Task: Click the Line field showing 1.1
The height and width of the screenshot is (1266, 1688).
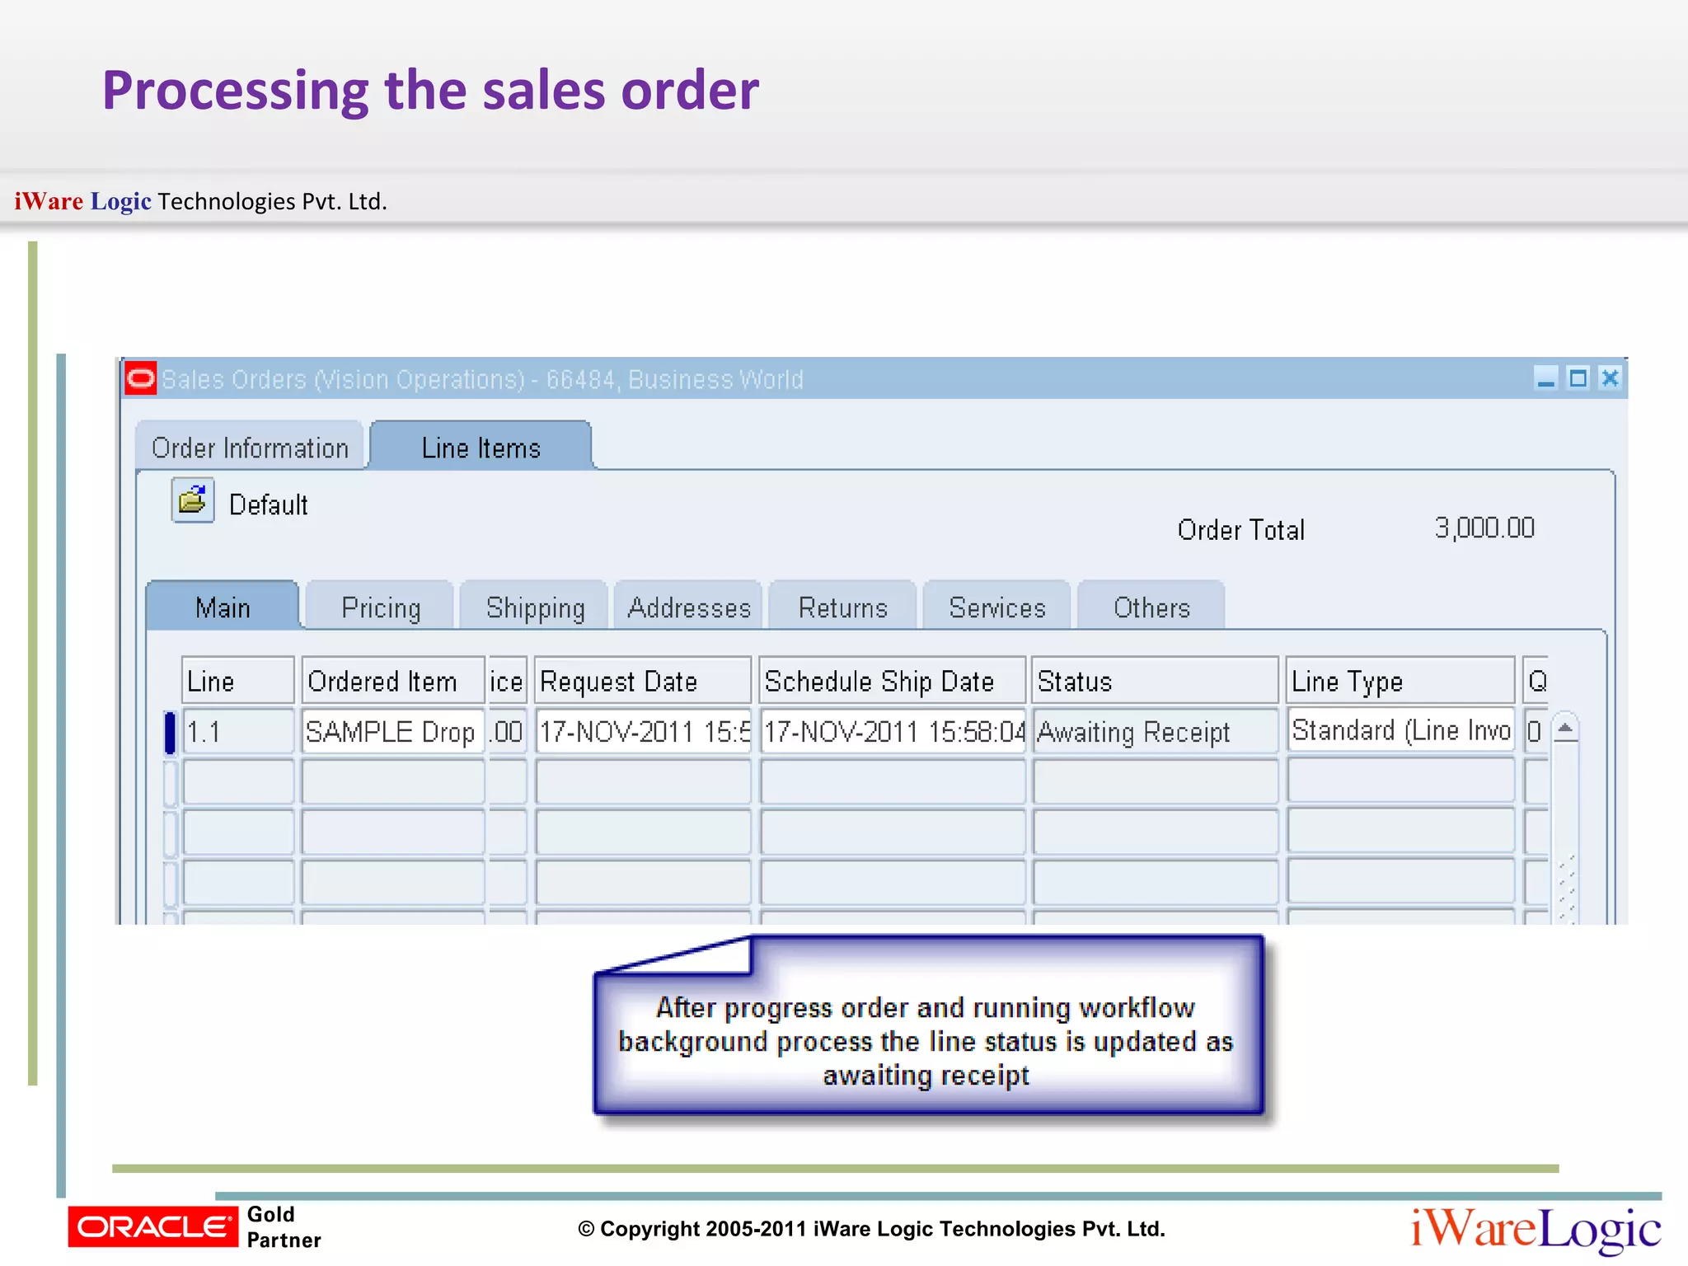Action: click(238, 731)
